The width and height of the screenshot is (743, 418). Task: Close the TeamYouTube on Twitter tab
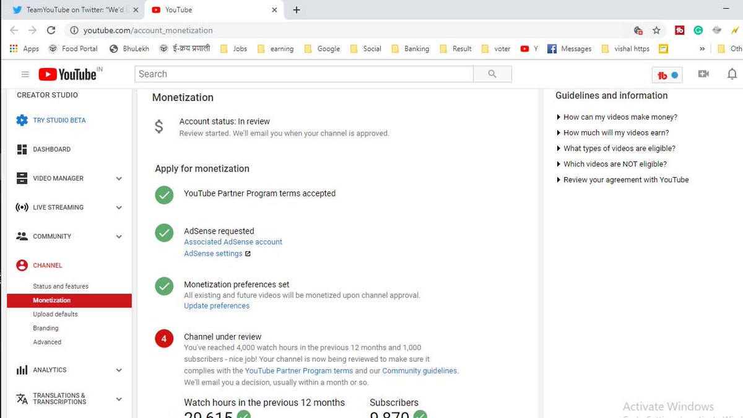(136, 10)
